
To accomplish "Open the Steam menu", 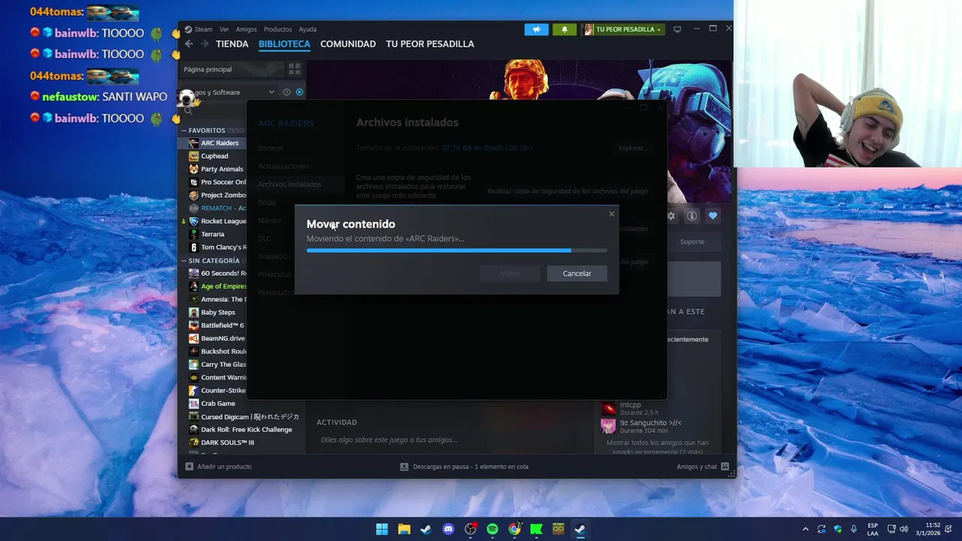I will click(x=204, y=29).
